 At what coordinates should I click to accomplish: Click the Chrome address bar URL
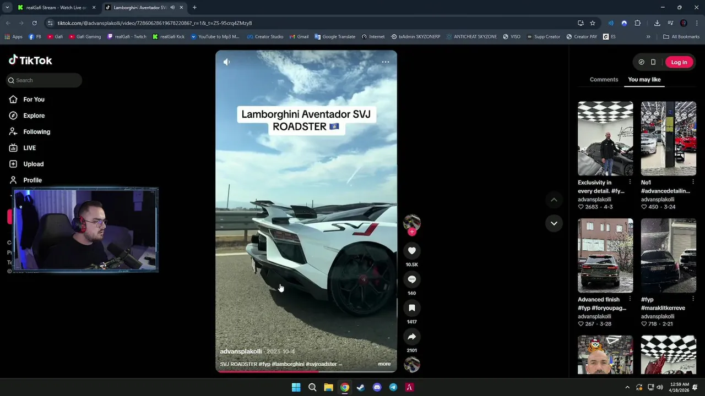pyautogui.click(x=155, y=23)
